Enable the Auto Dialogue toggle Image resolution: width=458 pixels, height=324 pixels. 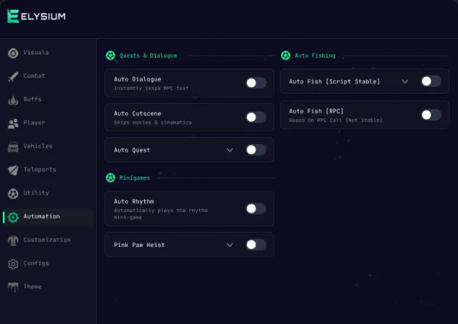(x=256, y=83)
